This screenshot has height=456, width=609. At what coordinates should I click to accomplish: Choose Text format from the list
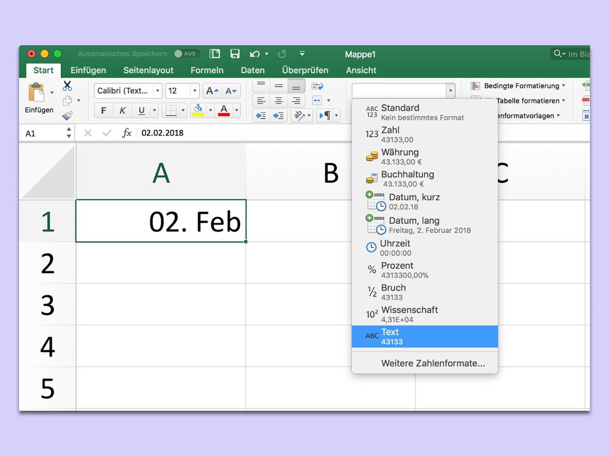pos(424,337)
